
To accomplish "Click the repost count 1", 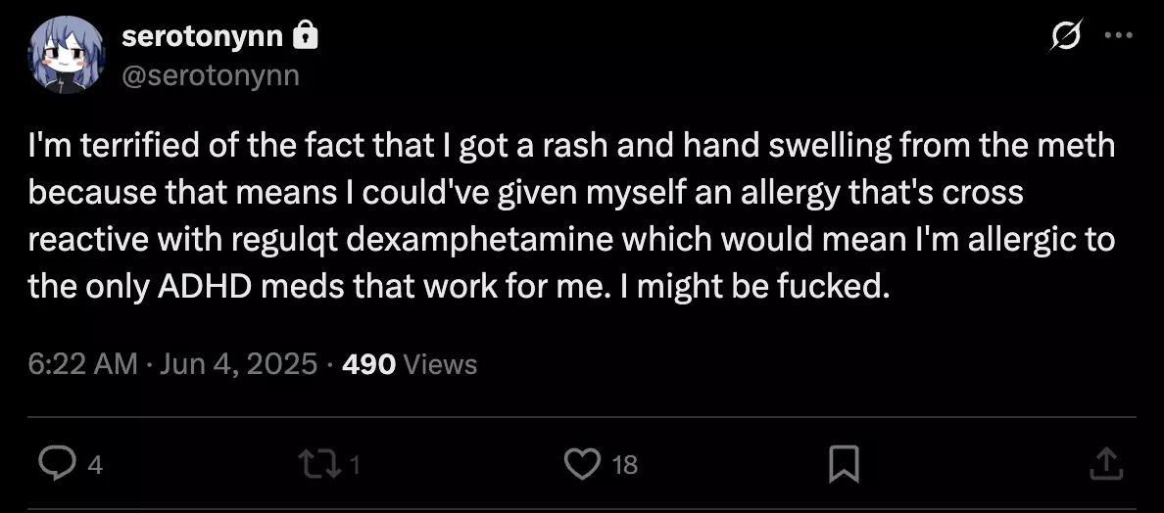I will coord(355,465).
